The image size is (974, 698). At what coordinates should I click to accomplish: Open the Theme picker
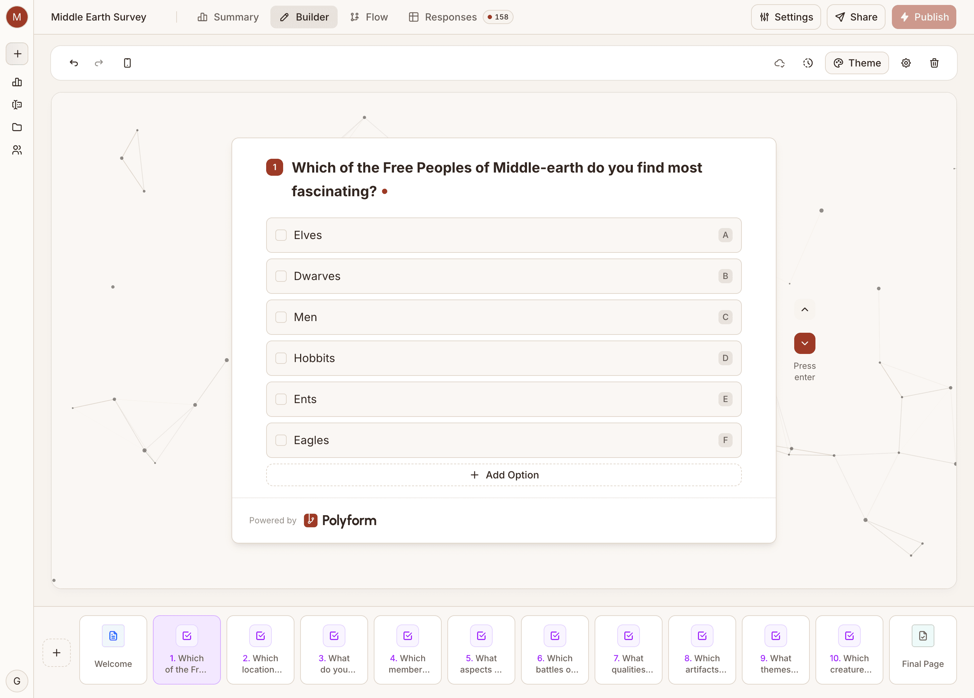(x=857, y=63)
